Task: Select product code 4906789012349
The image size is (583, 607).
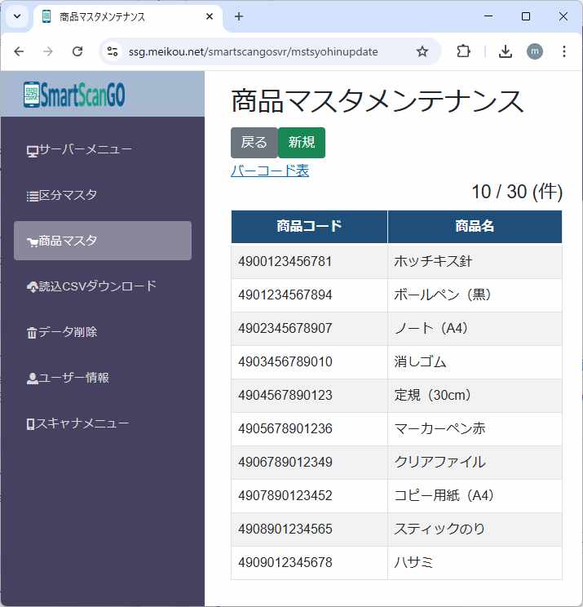Action: (x=285, y=463)
